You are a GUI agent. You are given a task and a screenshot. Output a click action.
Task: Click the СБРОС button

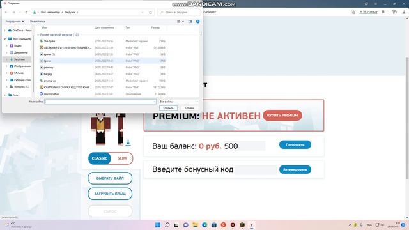tap(110, 211)
